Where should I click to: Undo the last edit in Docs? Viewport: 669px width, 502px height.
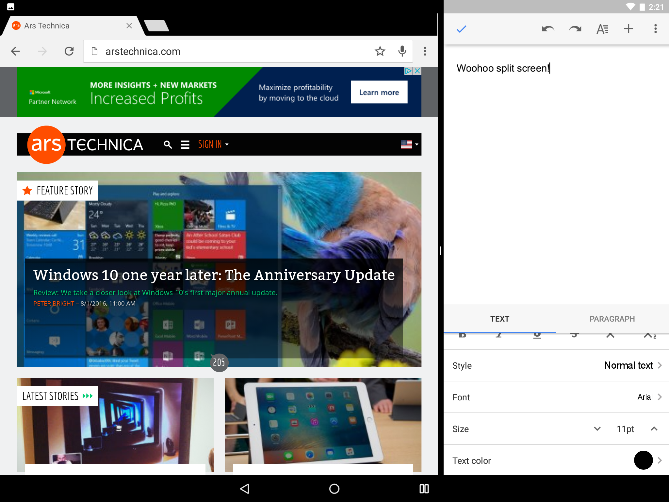point(548,29)
